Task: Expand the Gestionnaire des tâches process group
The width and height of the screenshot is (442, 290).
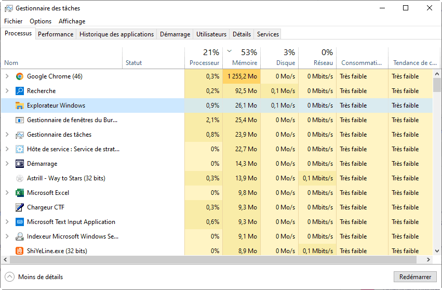Action: pos(7,135)
